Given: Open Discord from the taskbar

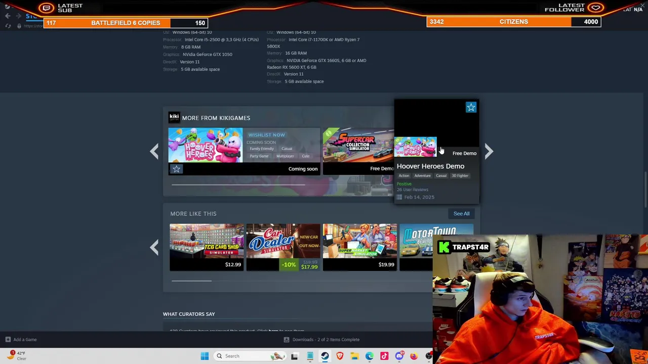Looking at the screenshot, I should pos(399,356).
